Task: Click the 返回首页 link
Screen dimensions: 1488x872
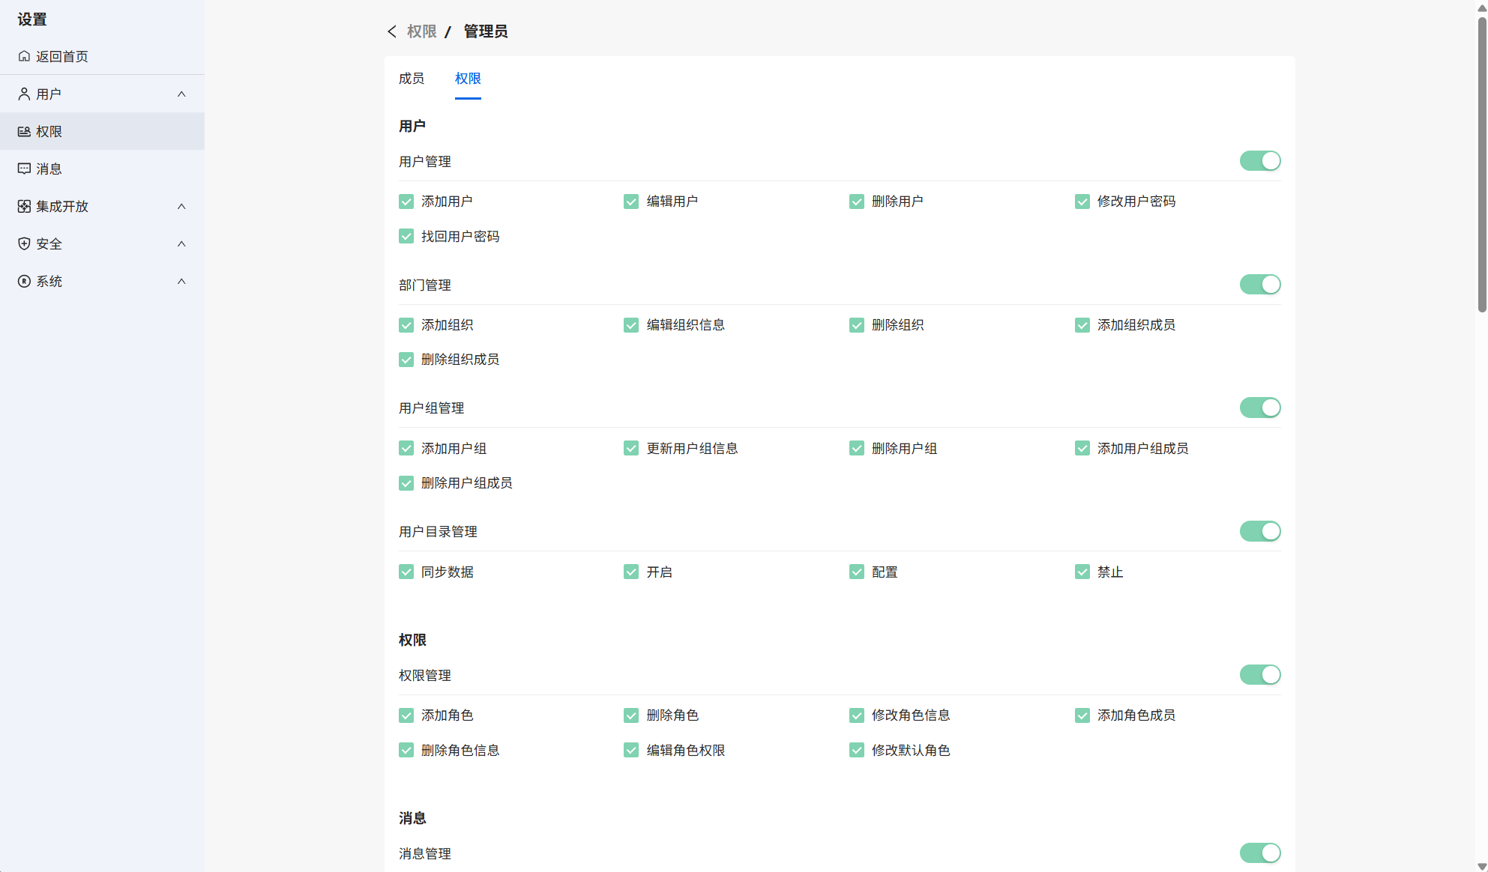Action: click(61, 56)
